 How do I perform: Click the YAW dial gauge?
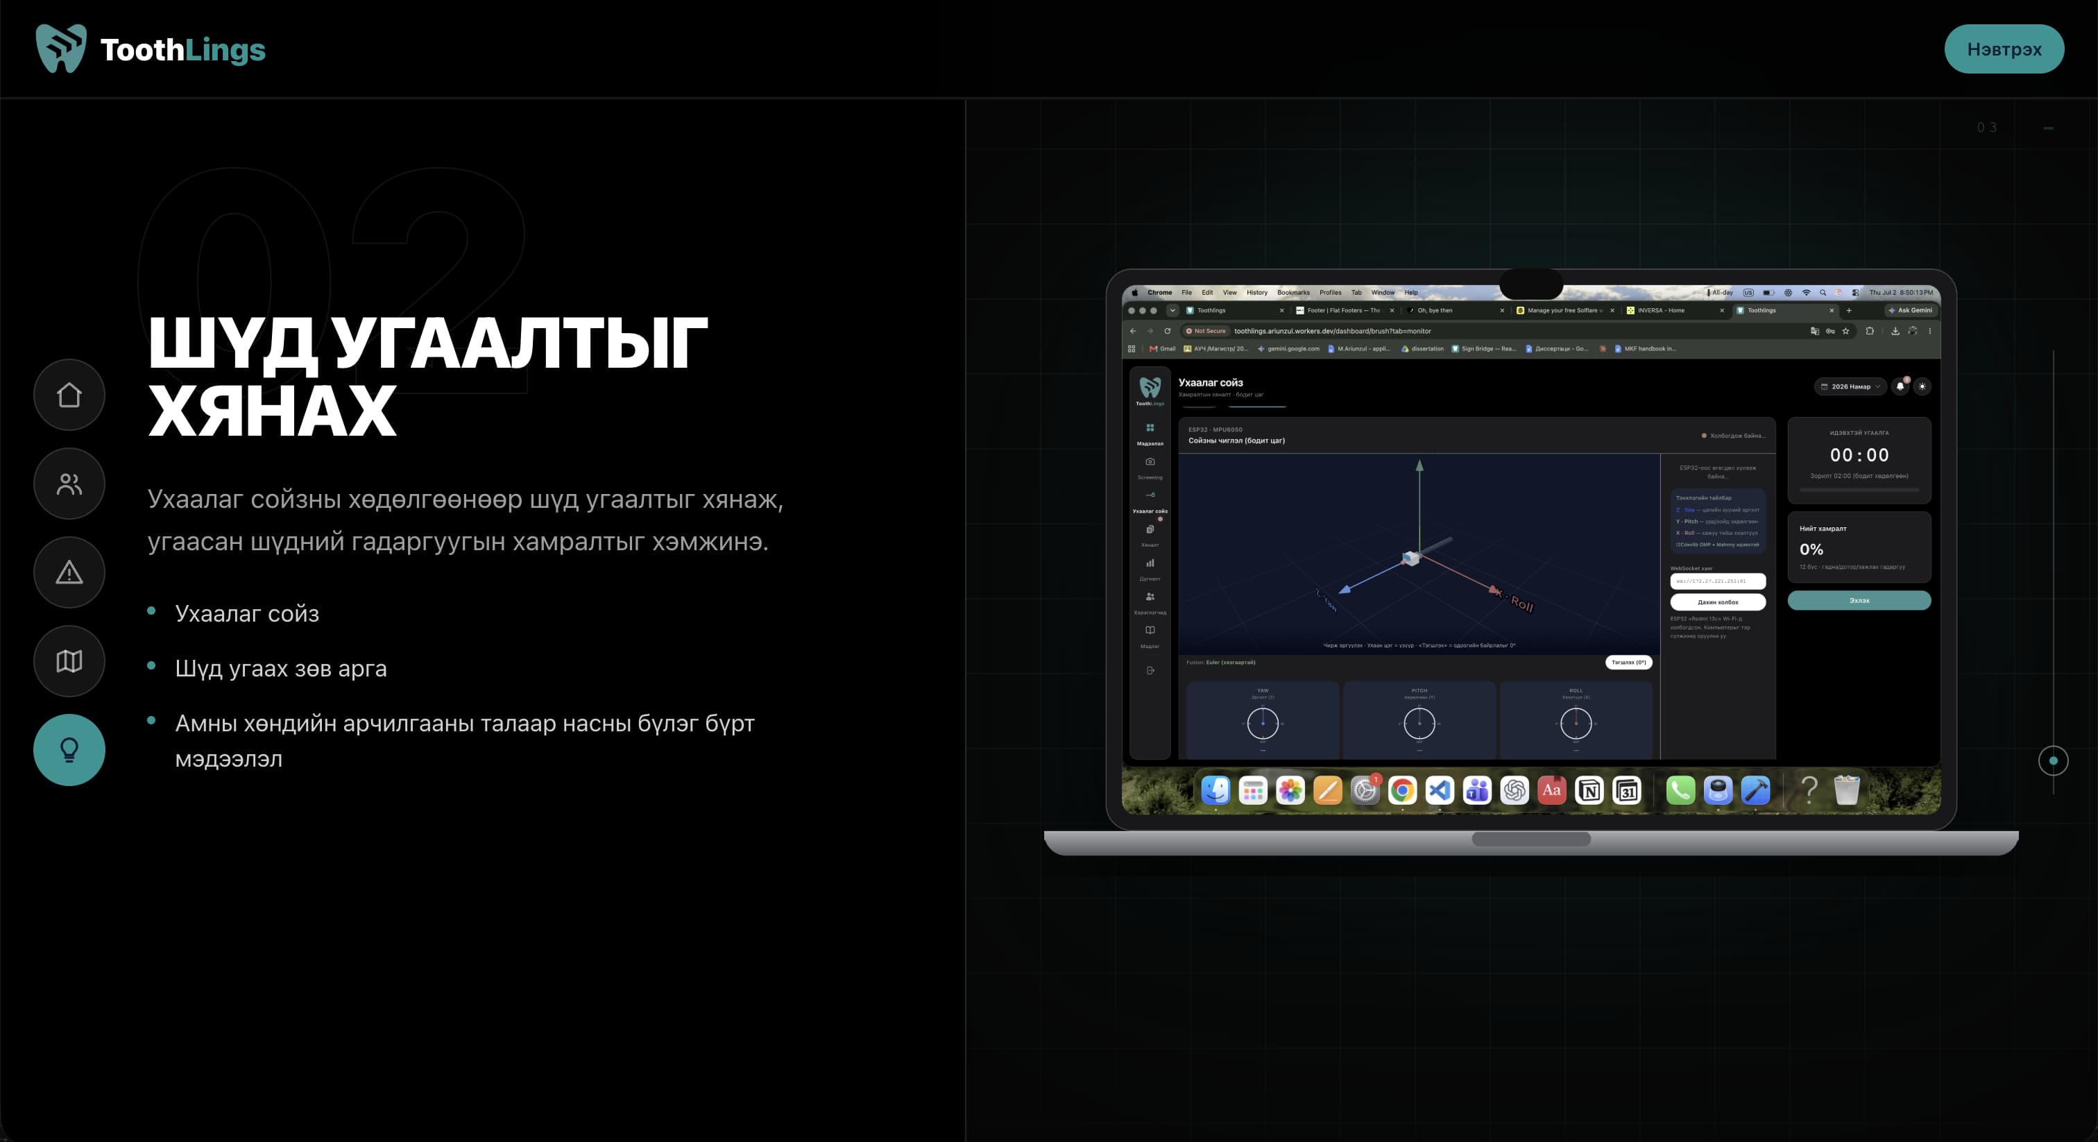coord(1263,722)
